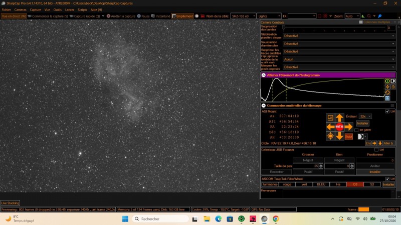
Task: Reset the histogram stretch with the circular arrow
Action: tap(387, 92)
